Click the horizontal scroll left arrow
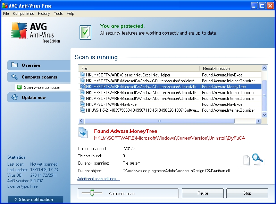This screenshot has width=276, height=204. [81, 121]
